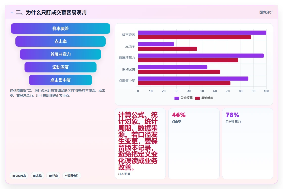
Task: Click the 100 tick on the x-axis
Action: point(266,91)
